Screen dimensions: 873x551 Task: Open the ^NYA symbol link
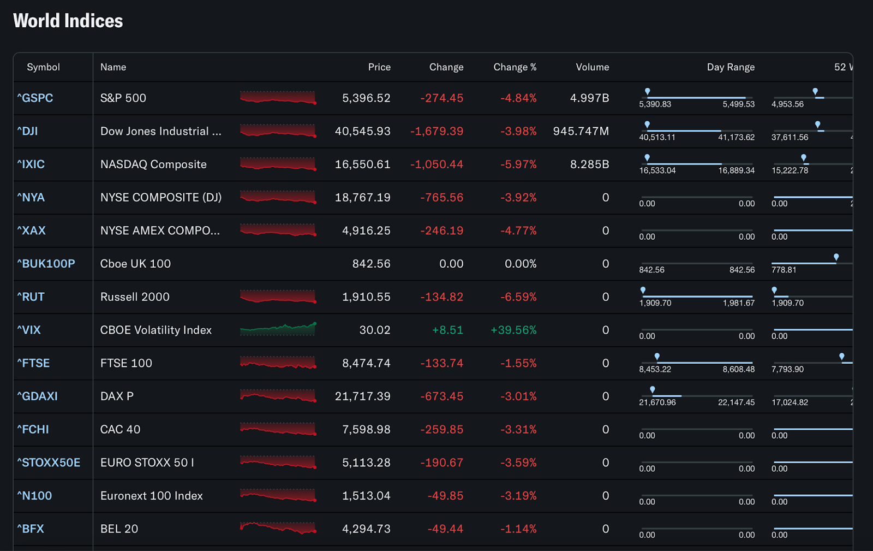click(x=31, y=198)
